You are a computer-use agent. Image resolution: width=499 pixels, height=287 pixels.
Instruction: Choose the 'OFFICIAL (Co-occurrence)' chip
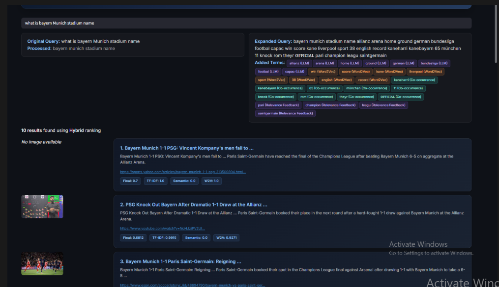click(400, 97)
